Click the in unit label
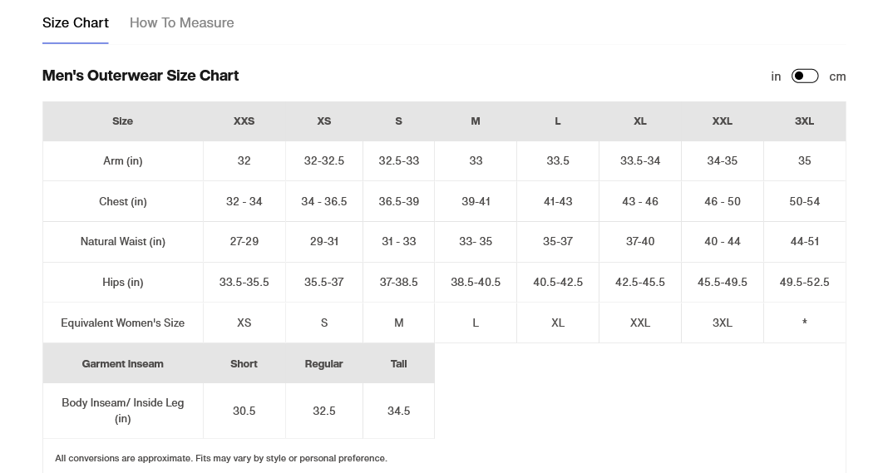This screenshot has height=473, width=883. click(x=776, y=76)
